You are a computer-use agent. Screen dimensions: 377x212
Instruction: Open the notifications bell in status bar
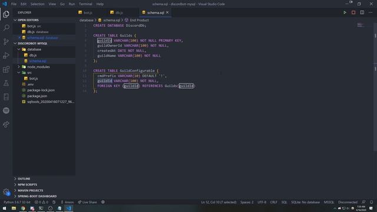pos(372,202)
